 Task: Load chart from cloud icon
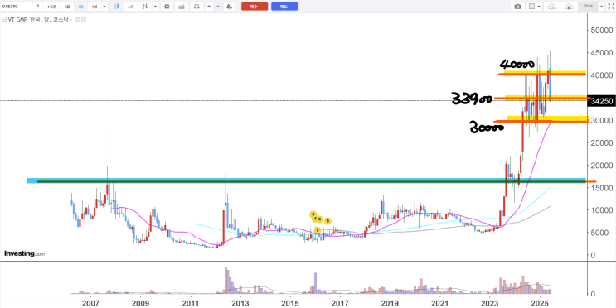click(x=552, y=7)
